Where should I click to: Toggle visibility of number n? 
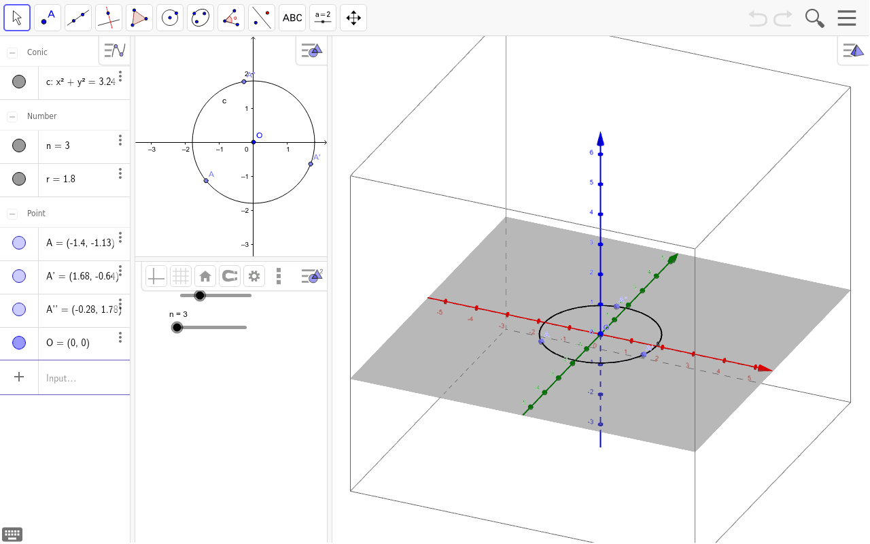[x=19, y=146]
